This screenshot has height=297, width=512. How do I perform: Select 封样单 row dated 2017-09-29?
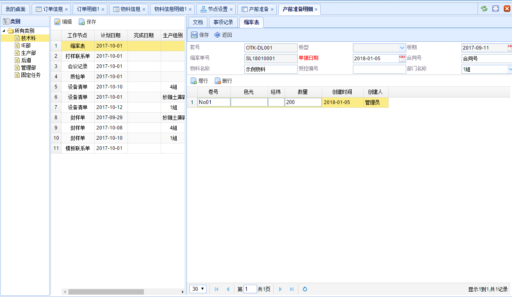pyautogui.click(x=118, y=118)
